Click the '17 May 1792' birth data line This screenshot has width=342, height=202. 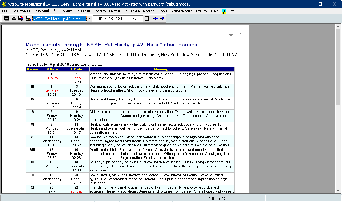[131, 55]
